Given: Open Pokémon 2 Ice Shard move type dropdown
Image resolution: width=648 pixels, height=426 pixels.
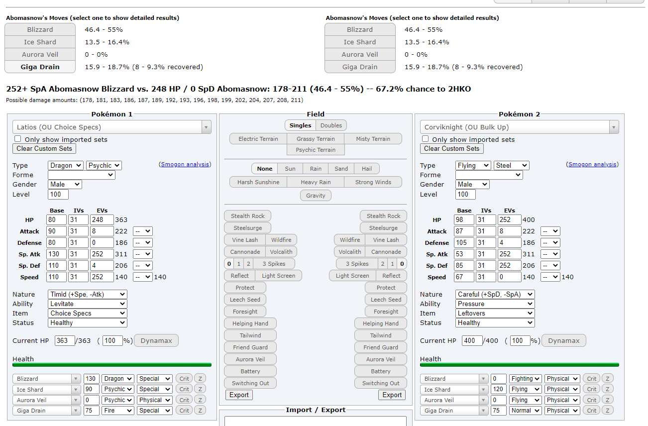Looking at the screenshot, I should click(525, 389).
